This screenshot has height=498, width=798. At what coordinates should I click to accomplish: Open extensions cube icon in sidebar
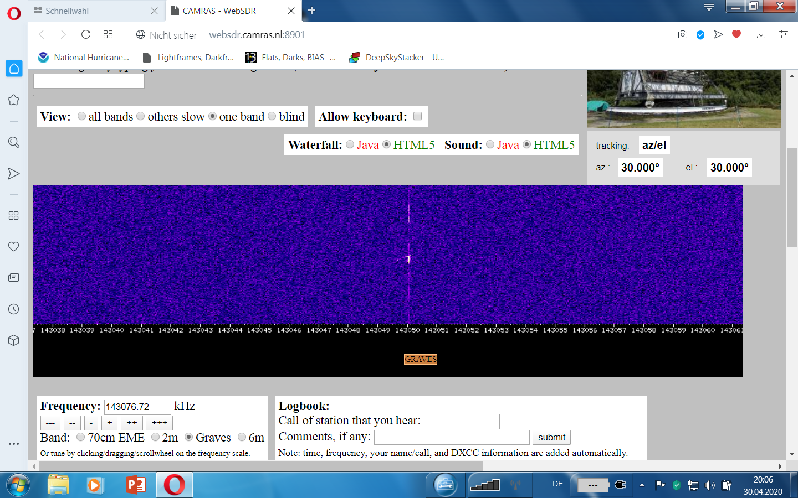coord(14,340)
